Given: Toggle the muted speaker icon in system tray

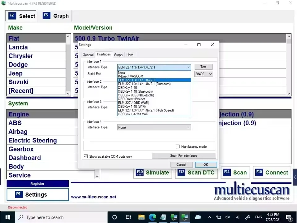Looking at the screenshot, I should [x=227, y=217].
